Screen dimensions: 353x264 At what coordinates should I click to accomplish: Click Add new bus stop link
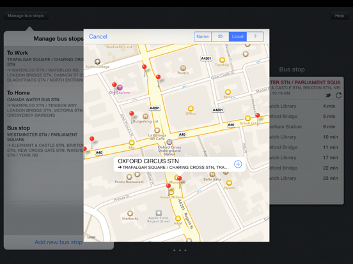59,242
